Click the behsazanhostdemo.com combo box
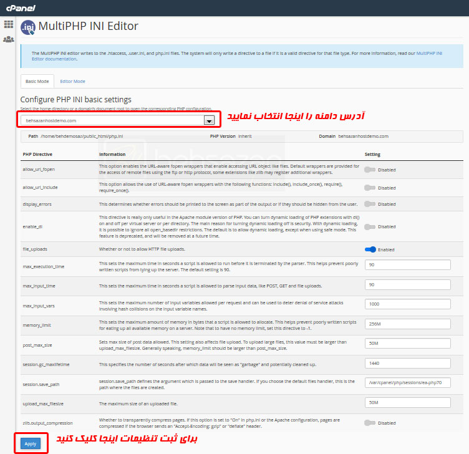Viewport: 469px width, 454px height. (x=118, y=120)
